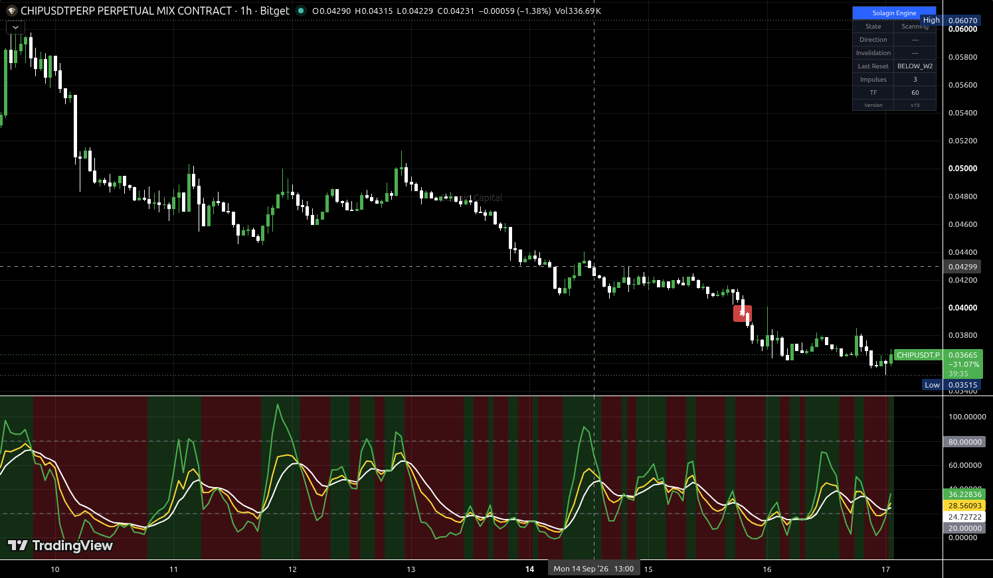The width and height of the screenshot is (993, 578).
Task: Click the TF value 60 cell
Action: point(915,93)
